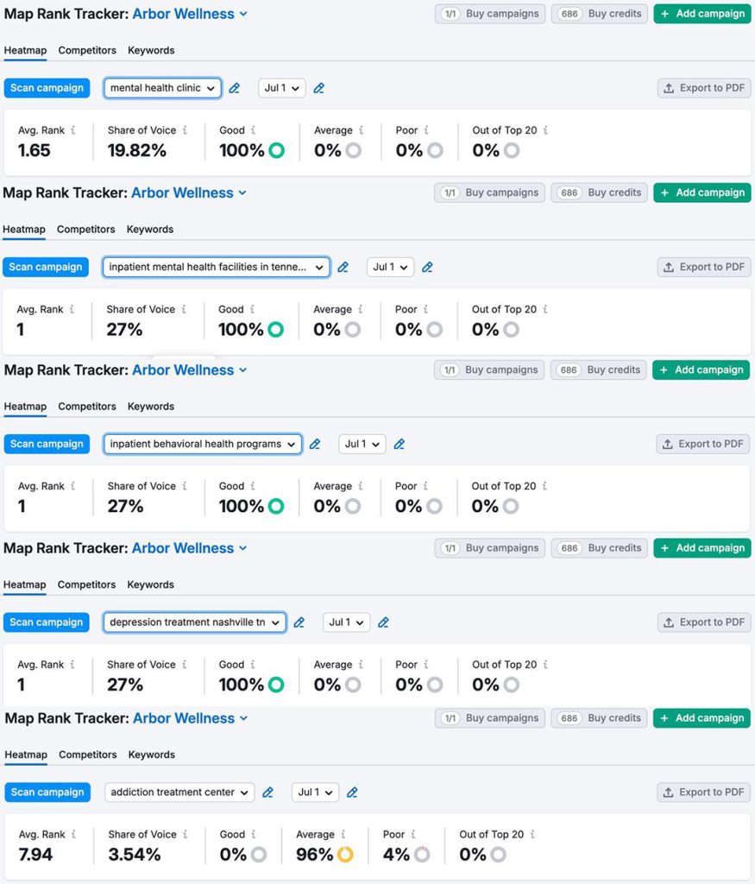Click info icon beside Avg. Rank above 7.94

pyautogui.click(x=74, y=835)
